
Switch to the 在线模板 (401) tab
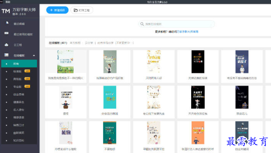(x=58, y=43)
